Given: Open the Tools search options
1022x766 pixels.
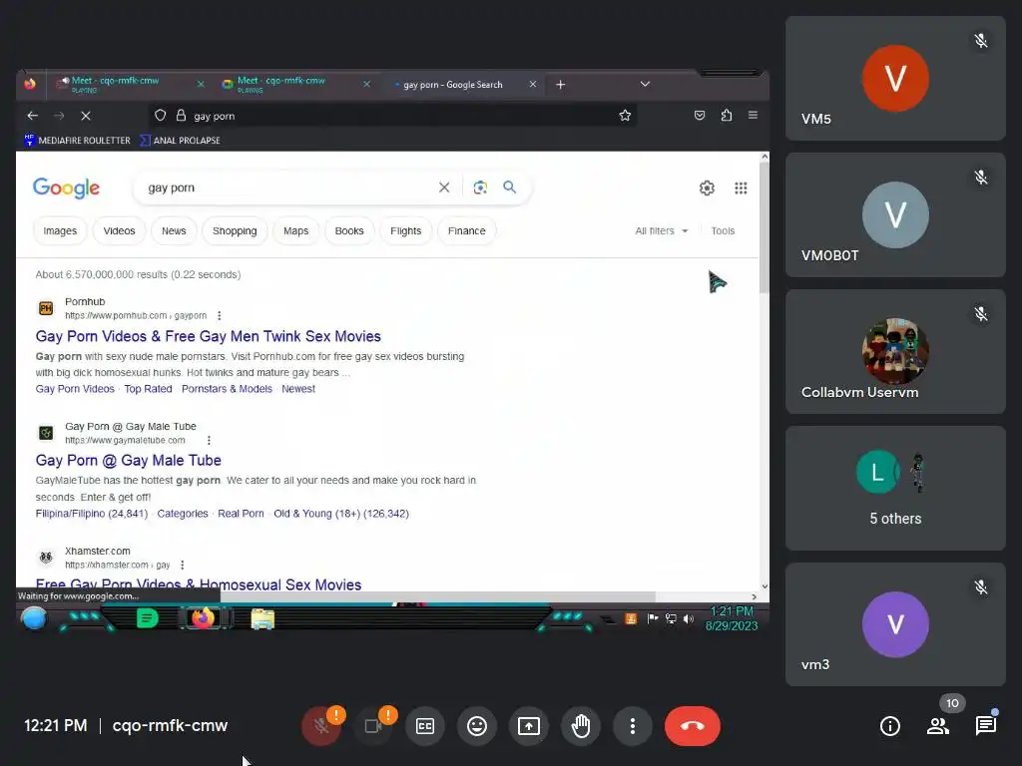Looking at the screenshot, I should [723, 230].
